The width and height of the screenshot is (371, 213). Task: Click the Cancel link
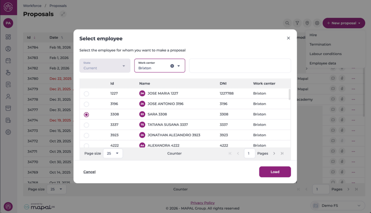(89, 172)
